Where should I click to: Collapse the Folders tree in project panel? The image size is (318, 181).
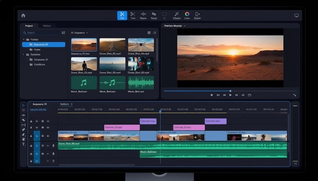pos(24,40)
